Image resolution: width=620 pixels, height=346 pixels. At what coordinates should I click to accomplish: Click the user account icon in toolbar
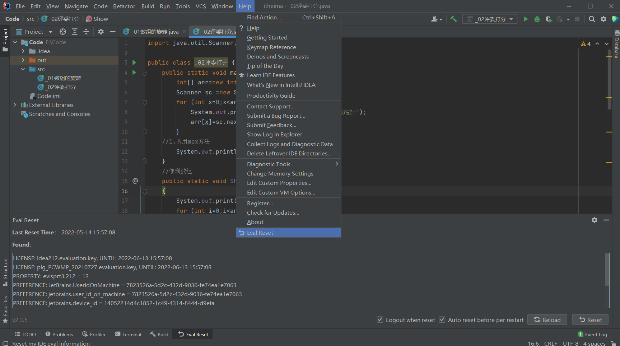pyautogui.click(x=437, y=19)
